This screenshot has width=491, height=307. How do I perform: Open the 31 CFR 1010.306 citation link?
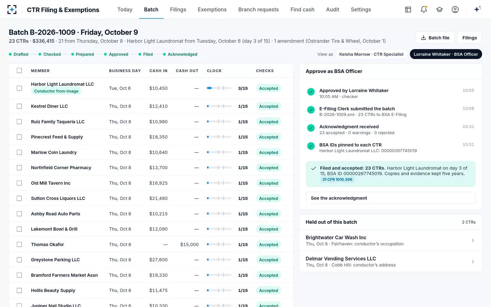coord(337,179)
